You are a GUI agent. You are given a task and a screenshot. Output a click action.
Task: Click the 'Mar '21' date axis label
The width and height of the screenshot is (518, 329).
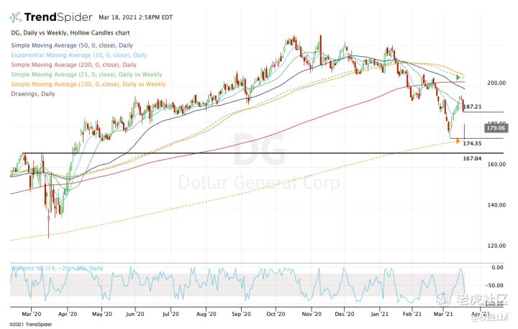click(x=442, y=313)
